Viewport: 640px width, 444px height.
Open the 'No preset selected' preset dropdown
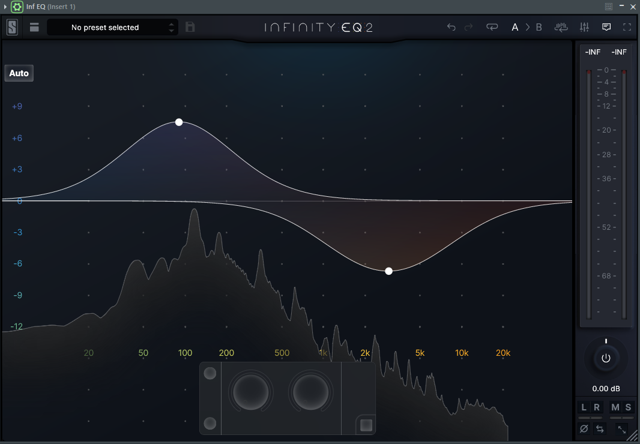click(x=112, y=28)
